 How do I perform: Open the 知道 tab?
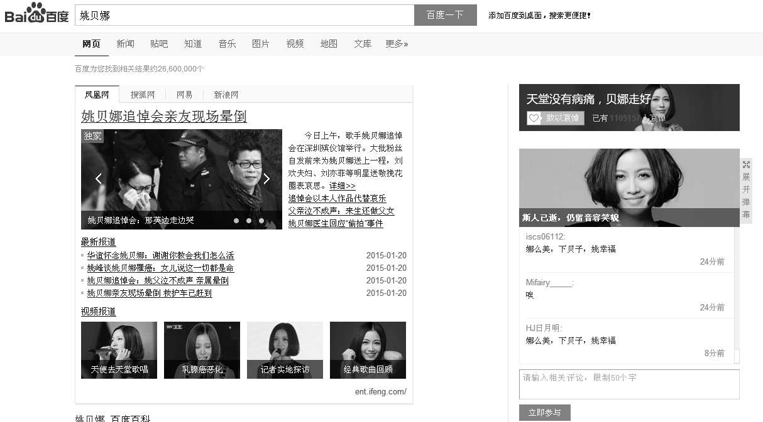coord(193,44)
